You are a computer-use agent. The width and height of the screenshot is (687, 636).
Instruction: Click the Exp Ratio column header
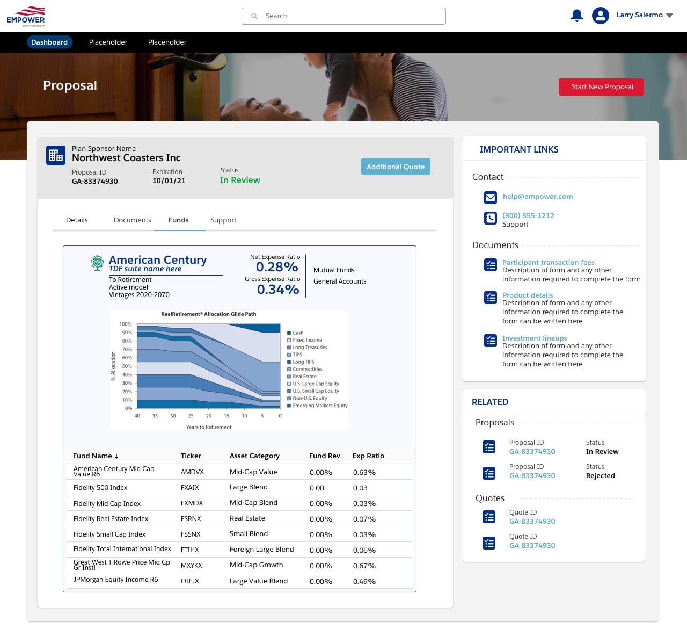click(x=368, y=456)
